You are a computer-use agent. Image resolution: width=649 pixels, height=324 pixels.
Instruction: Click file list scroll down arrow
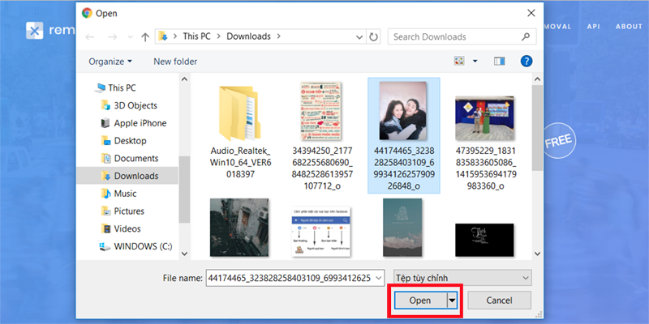point(537,254)
